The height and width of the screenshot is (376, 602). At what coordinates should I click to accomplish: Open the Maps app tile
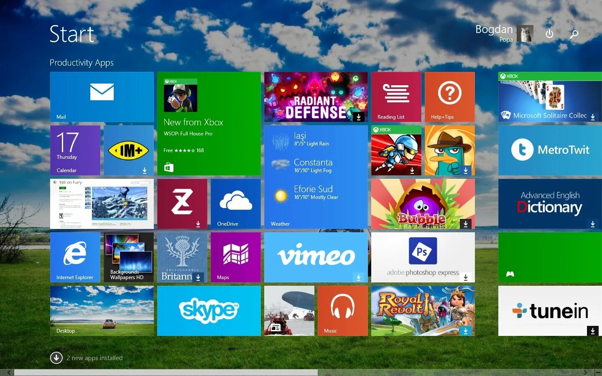(x=235, y=256)
